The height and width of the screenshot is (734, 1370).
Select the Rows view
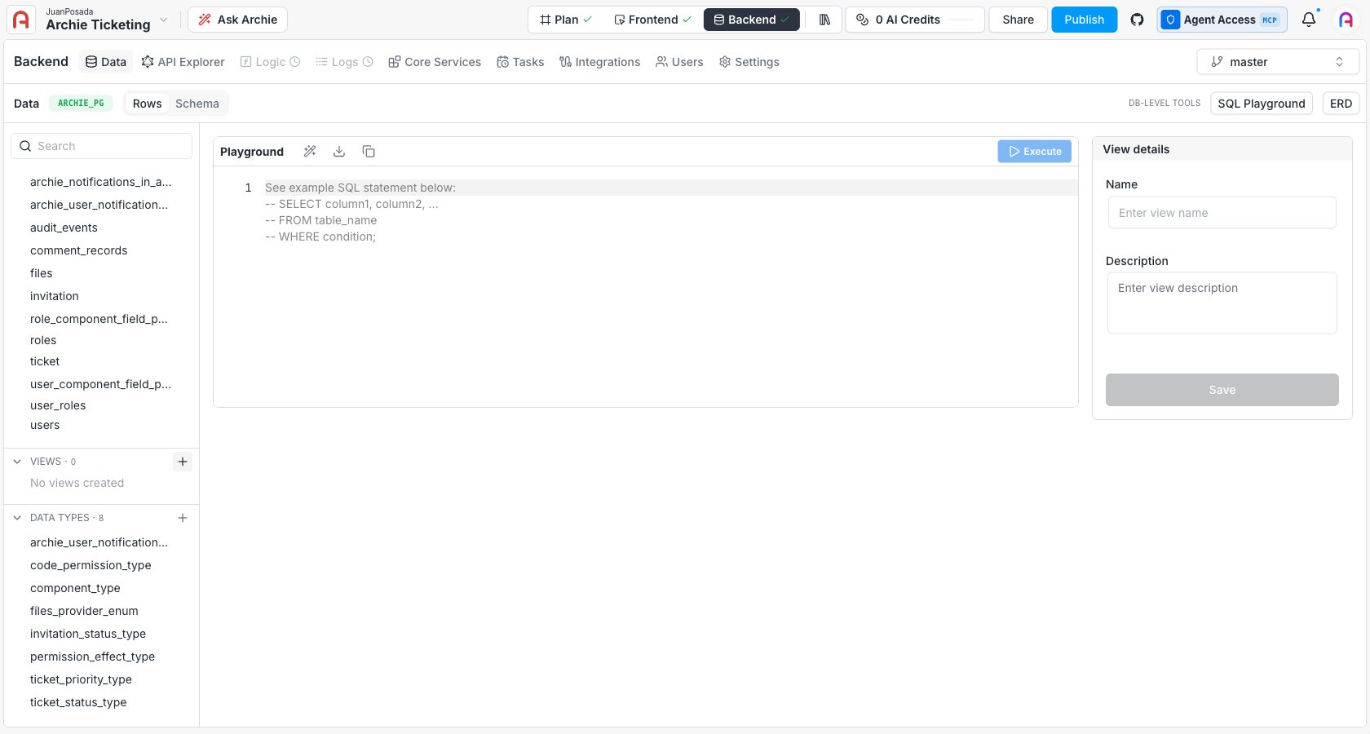(x=147, y=104)
